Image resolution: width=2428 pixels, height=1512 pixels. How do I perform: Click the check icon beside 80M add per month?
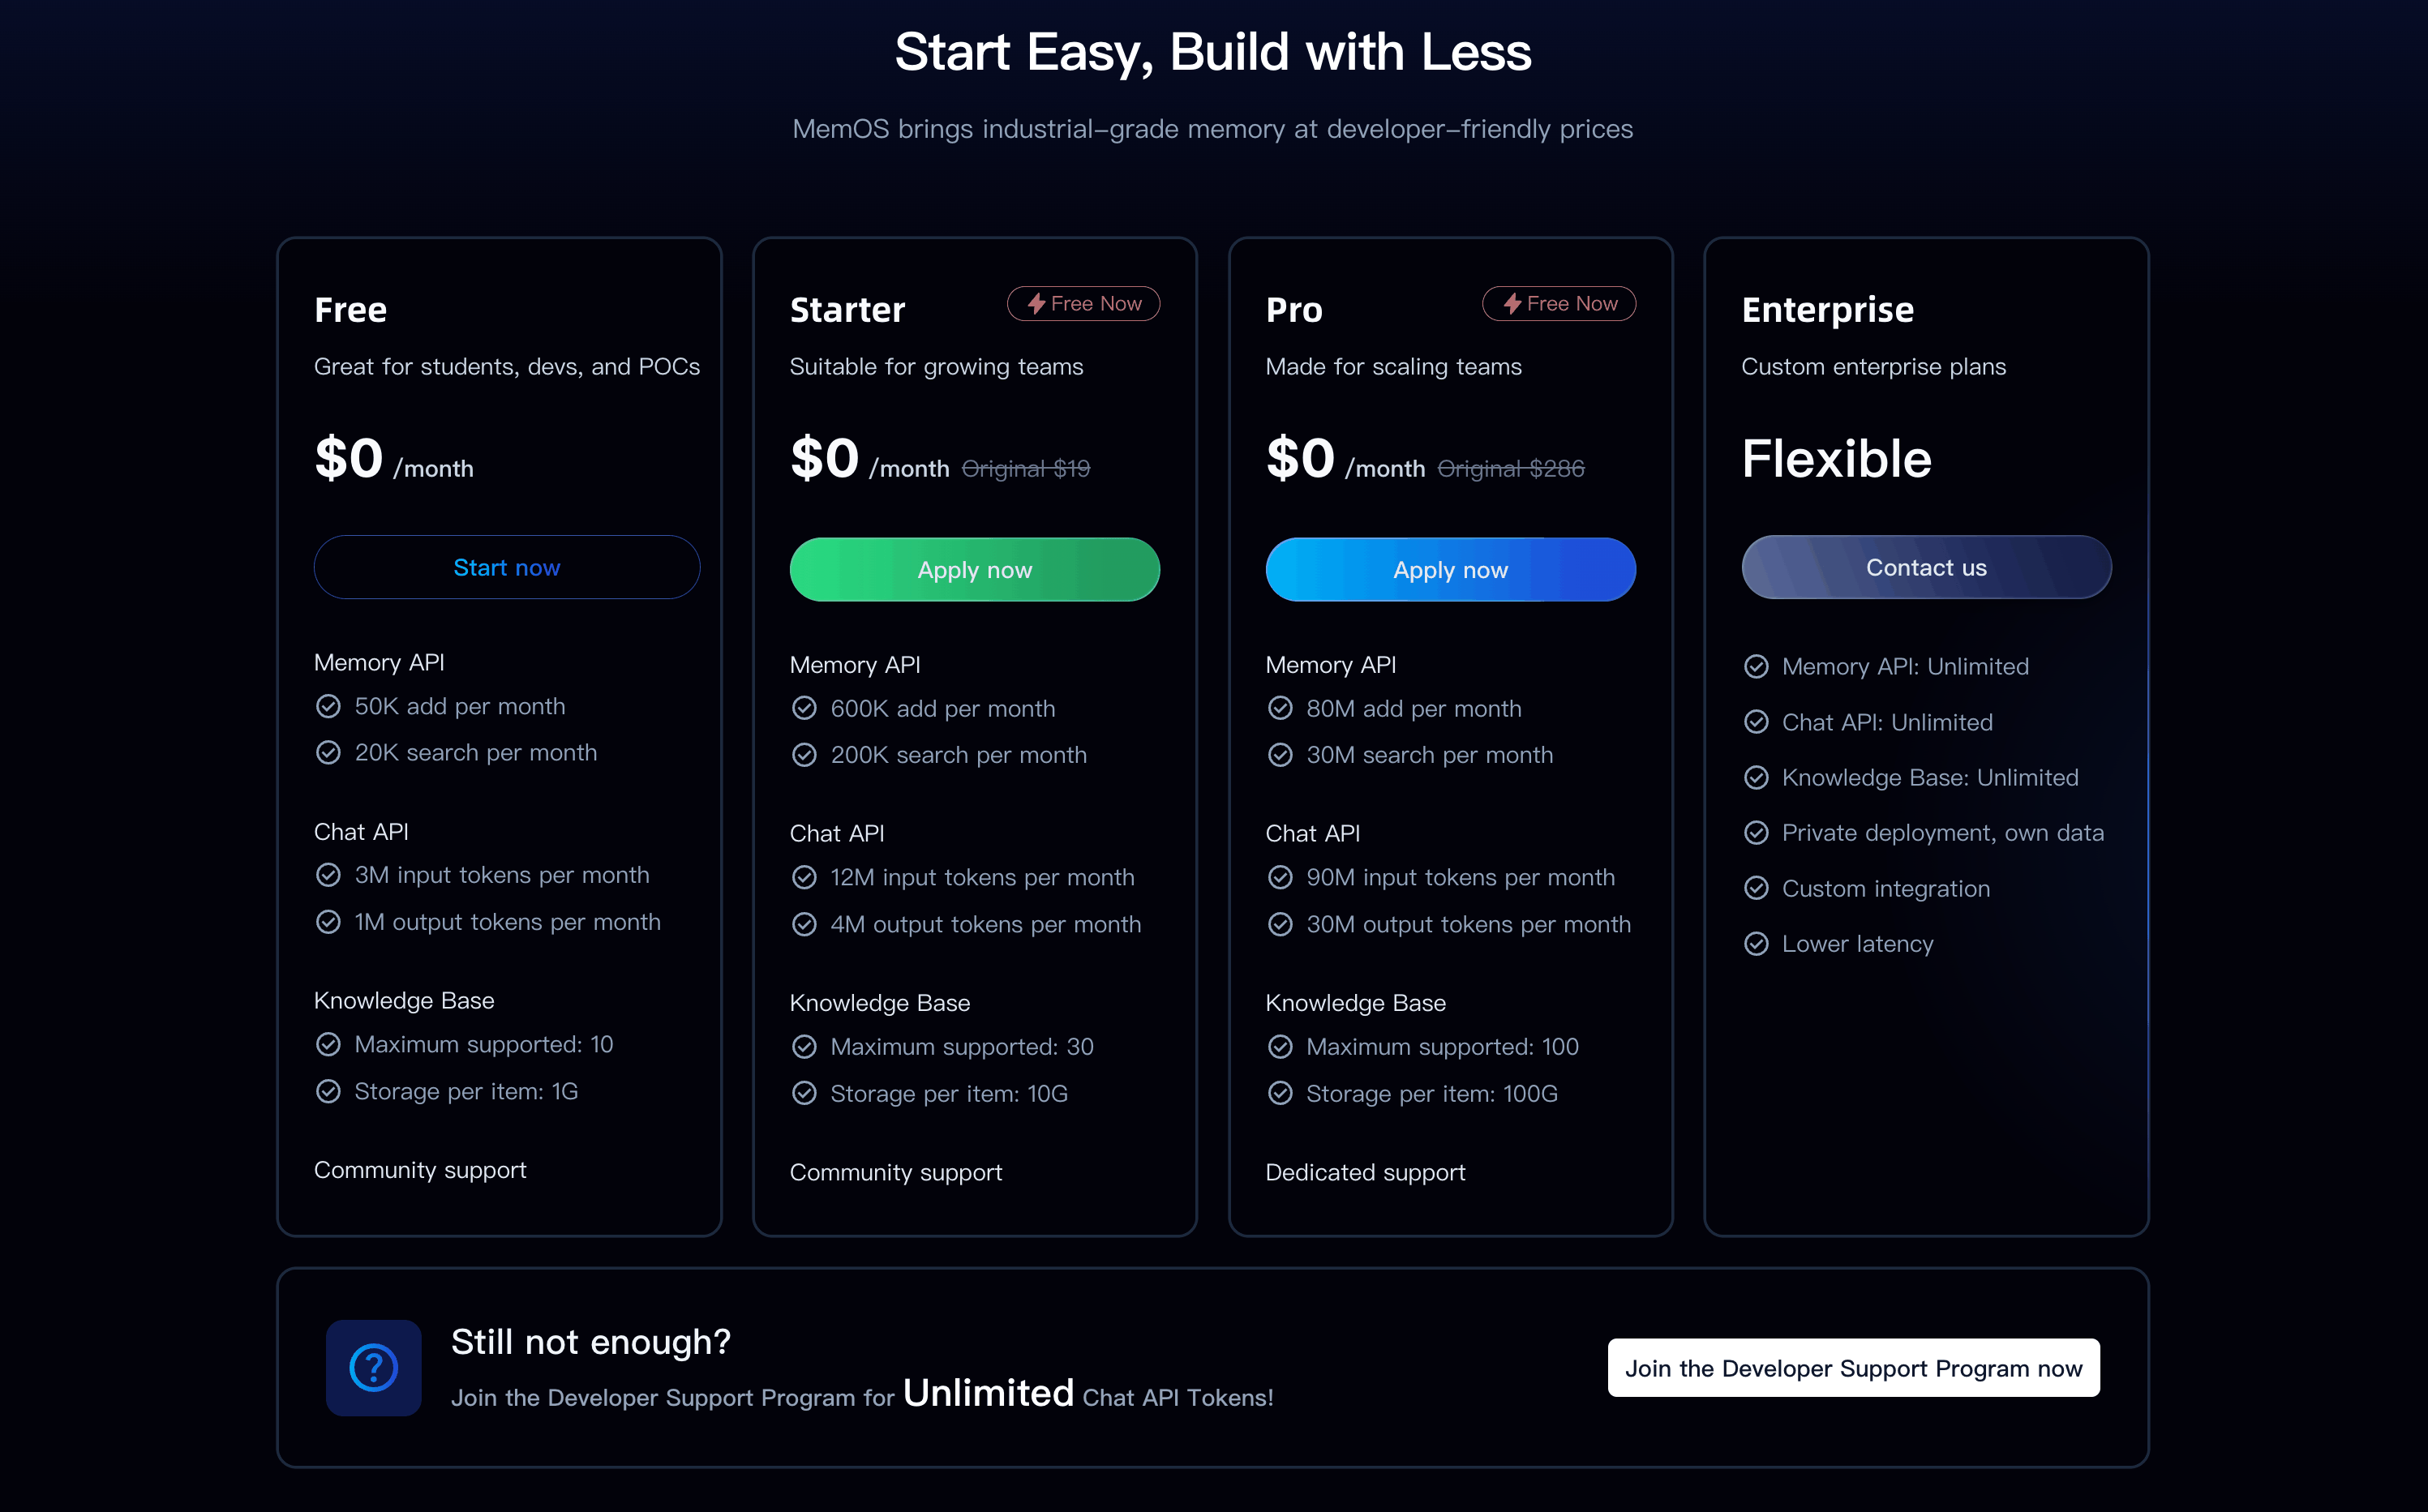coord(1280,708)
